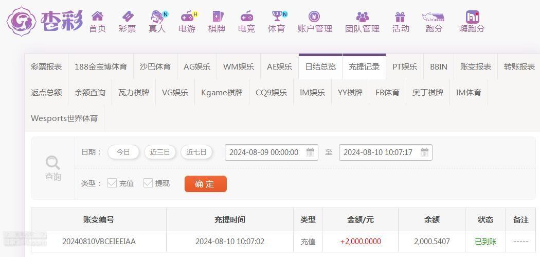Switch to the IM娱乐 tab
Screen dimensions: 540x257
(x=312, y=93)
